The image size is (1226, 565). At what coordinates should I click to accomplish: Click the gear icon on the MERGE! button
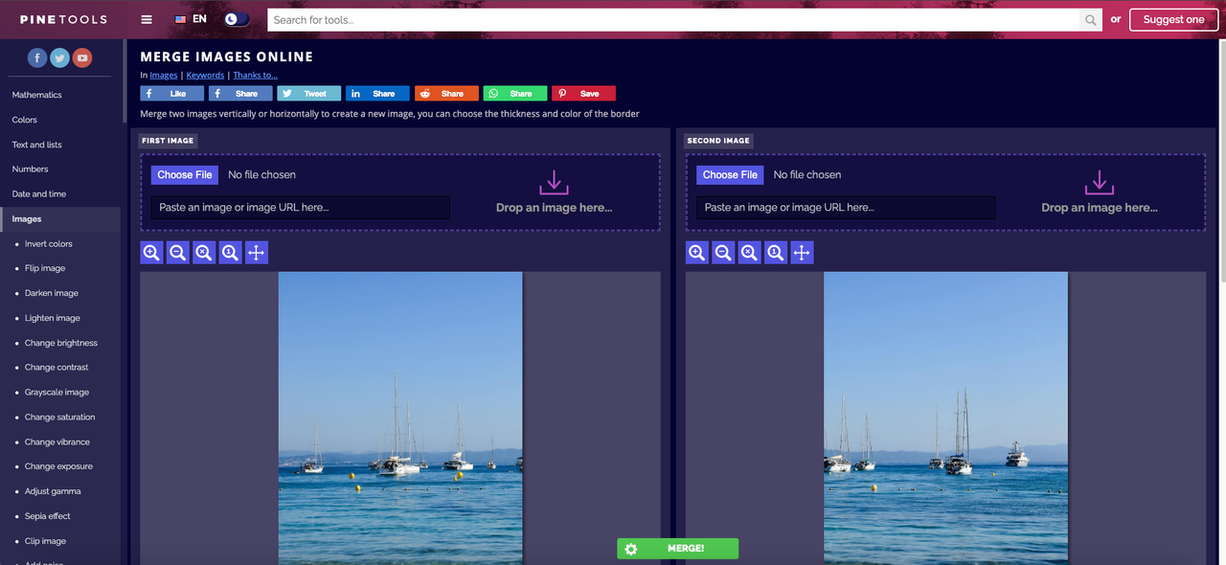[x=630, y=549]
